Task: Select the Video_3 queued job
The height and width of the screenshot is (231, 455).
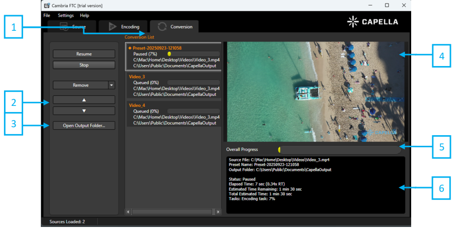Action: (174, 85)
